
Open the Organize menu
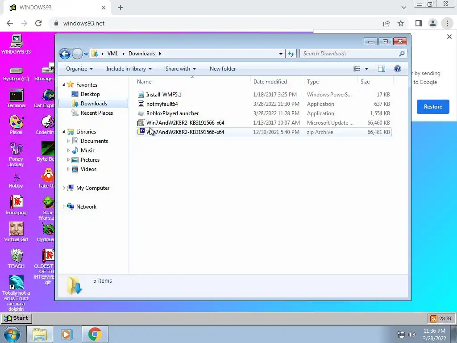coord(79,69)
